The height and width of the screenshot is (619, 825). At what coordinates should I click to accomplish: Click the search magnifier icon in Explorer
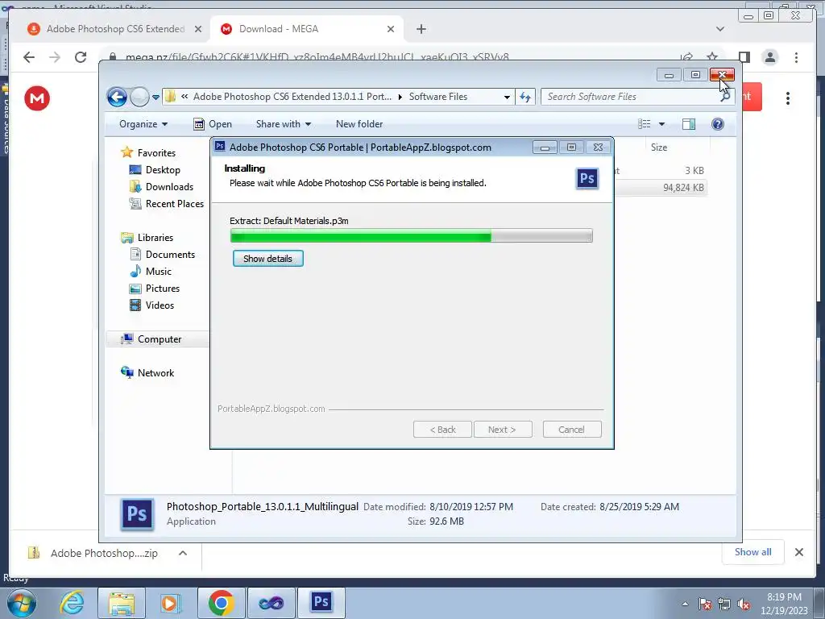click(x=725, y=97)
